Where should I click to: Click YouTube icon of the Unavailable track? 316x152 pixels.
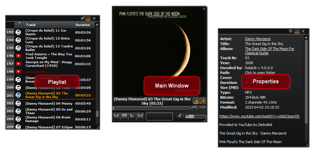pos(18,72)
